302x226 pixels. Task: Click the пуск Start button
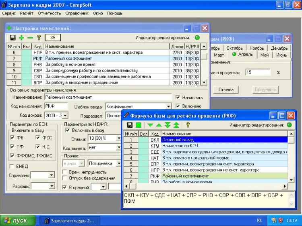16,220
